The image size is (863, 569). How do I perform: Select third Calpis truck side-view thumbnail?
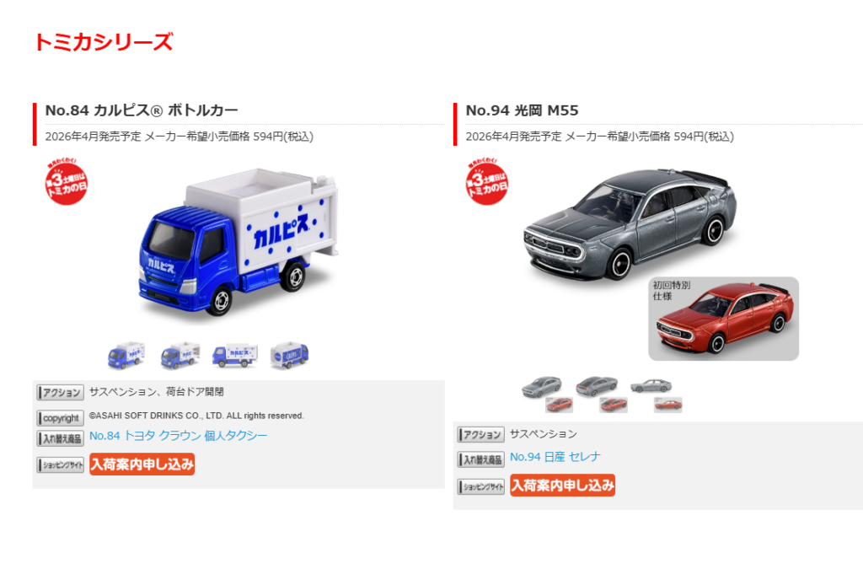(x=235, y=356)
